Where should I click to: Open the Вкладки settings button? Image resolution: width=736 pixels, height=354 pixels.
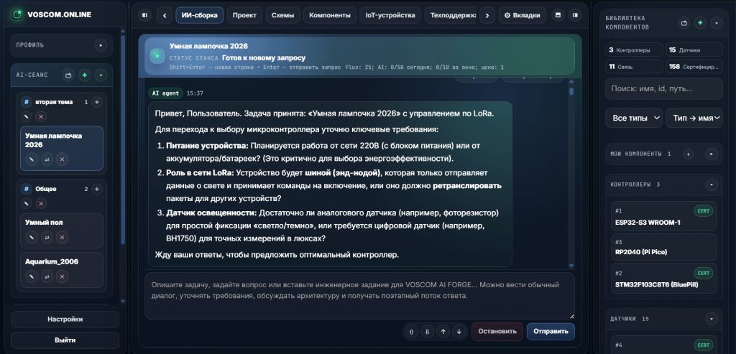522,15
